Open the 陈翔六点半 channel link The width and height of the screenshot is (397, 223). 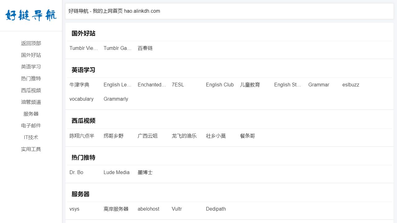(82, 136)
